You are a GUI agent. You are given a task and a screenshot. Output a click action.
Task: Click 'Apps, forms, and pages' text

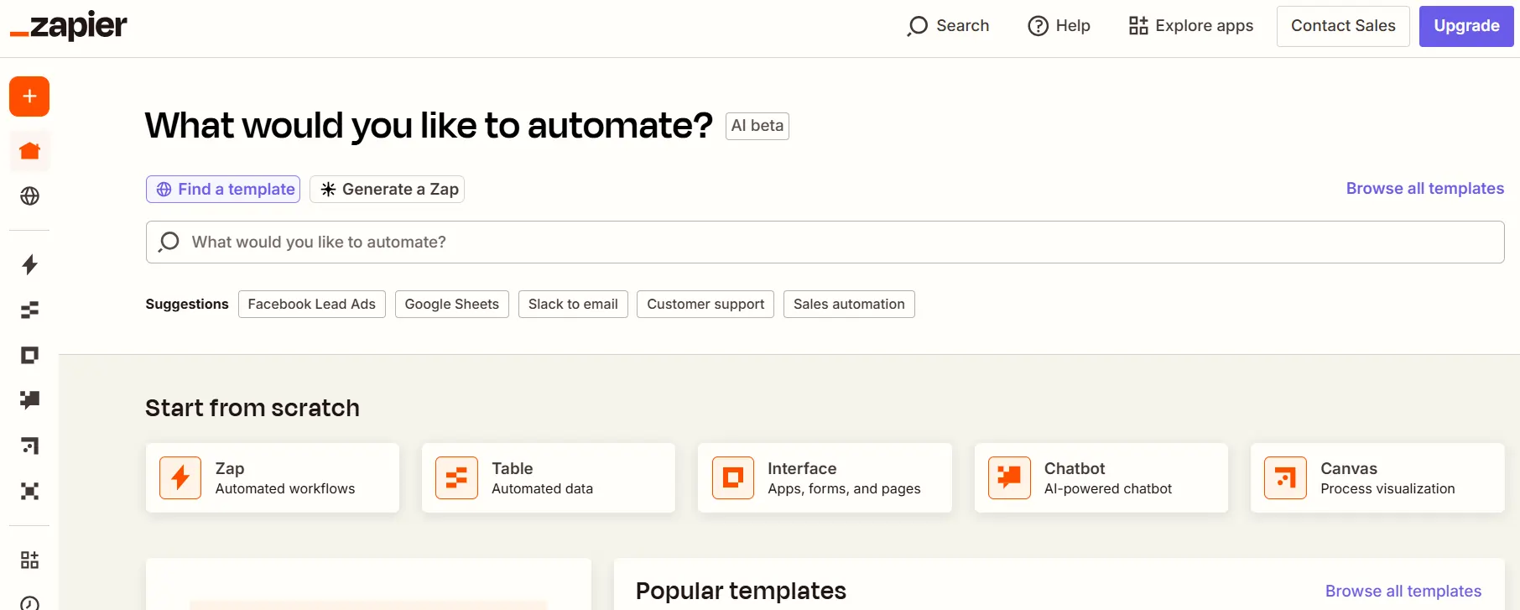(844, 488)
